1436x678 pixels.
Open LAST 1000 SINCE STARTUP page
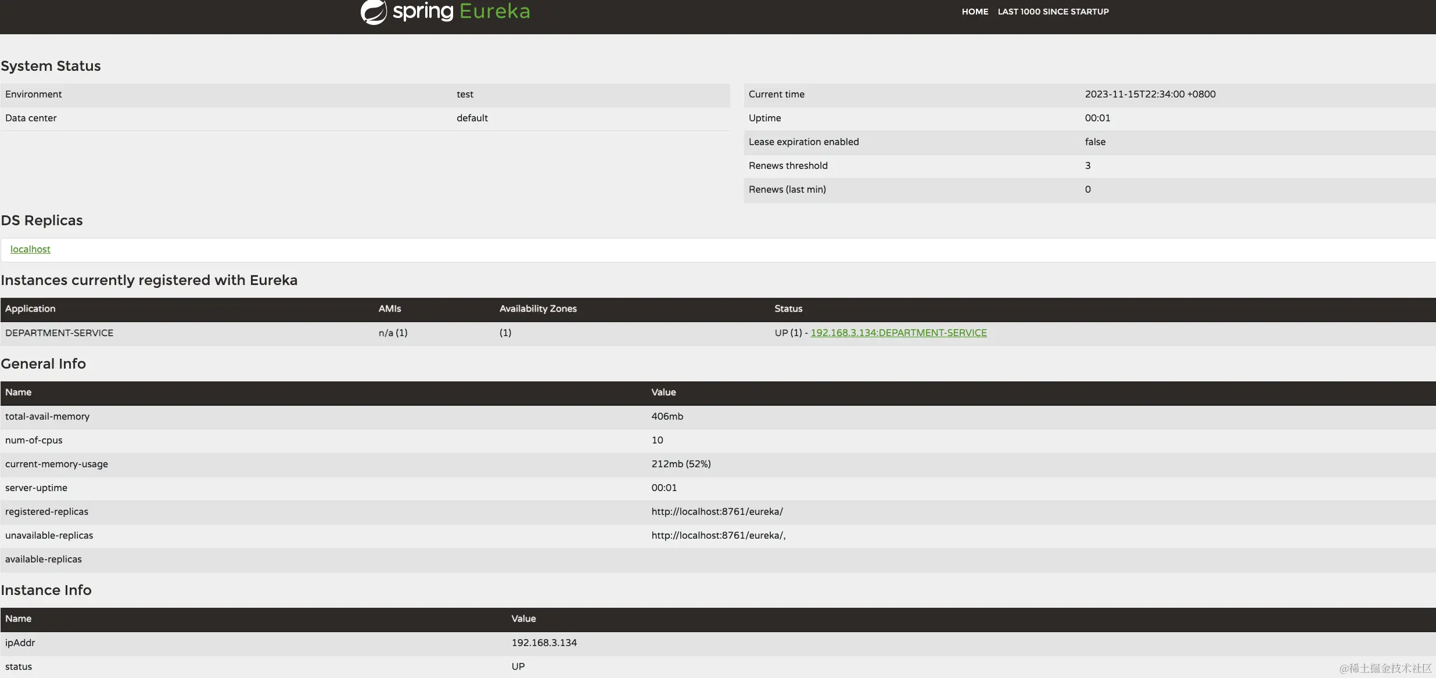[1053, 12]
